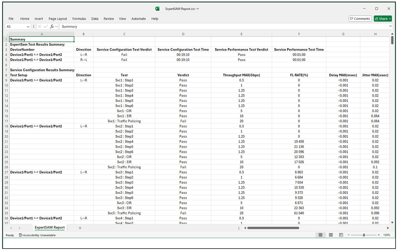
Task: Select the FL RATE value 19 458
Action: click(x=299, y=141)
